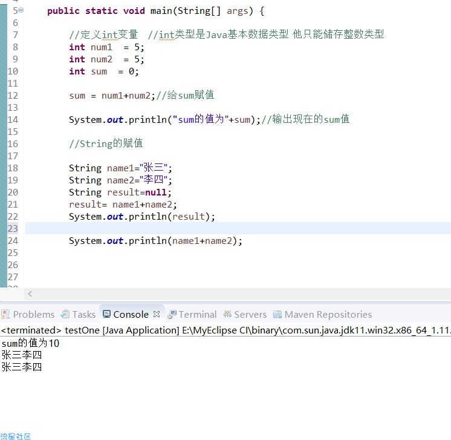Open the Maven Repositories tab

coord(322,315)
